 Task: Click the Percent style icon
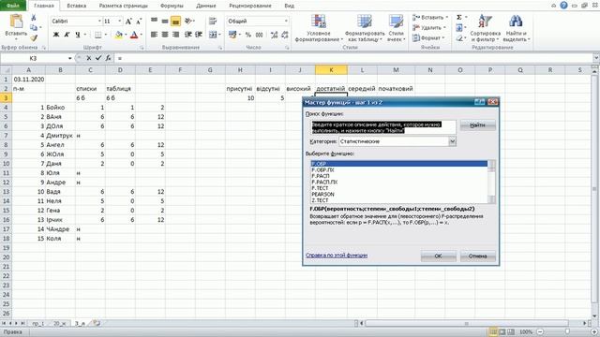click(x=247, y=35)
